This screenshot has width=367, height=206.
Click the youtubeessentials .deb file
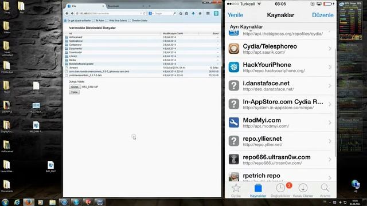[x=85, y=75]
